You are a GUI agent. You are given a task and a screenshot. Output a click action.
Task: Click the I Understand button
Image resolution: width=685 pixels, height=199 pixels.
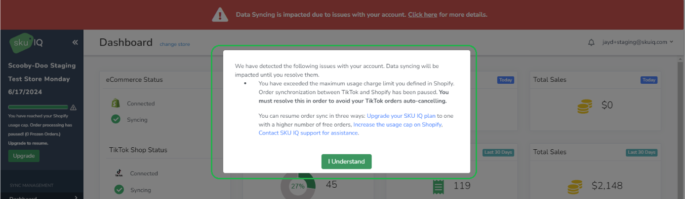[x=346, y=162]
